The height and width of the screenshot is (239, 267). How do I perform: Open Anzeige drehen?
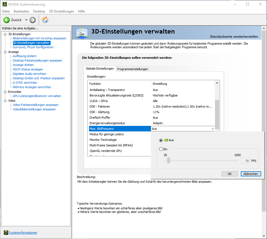23,65
